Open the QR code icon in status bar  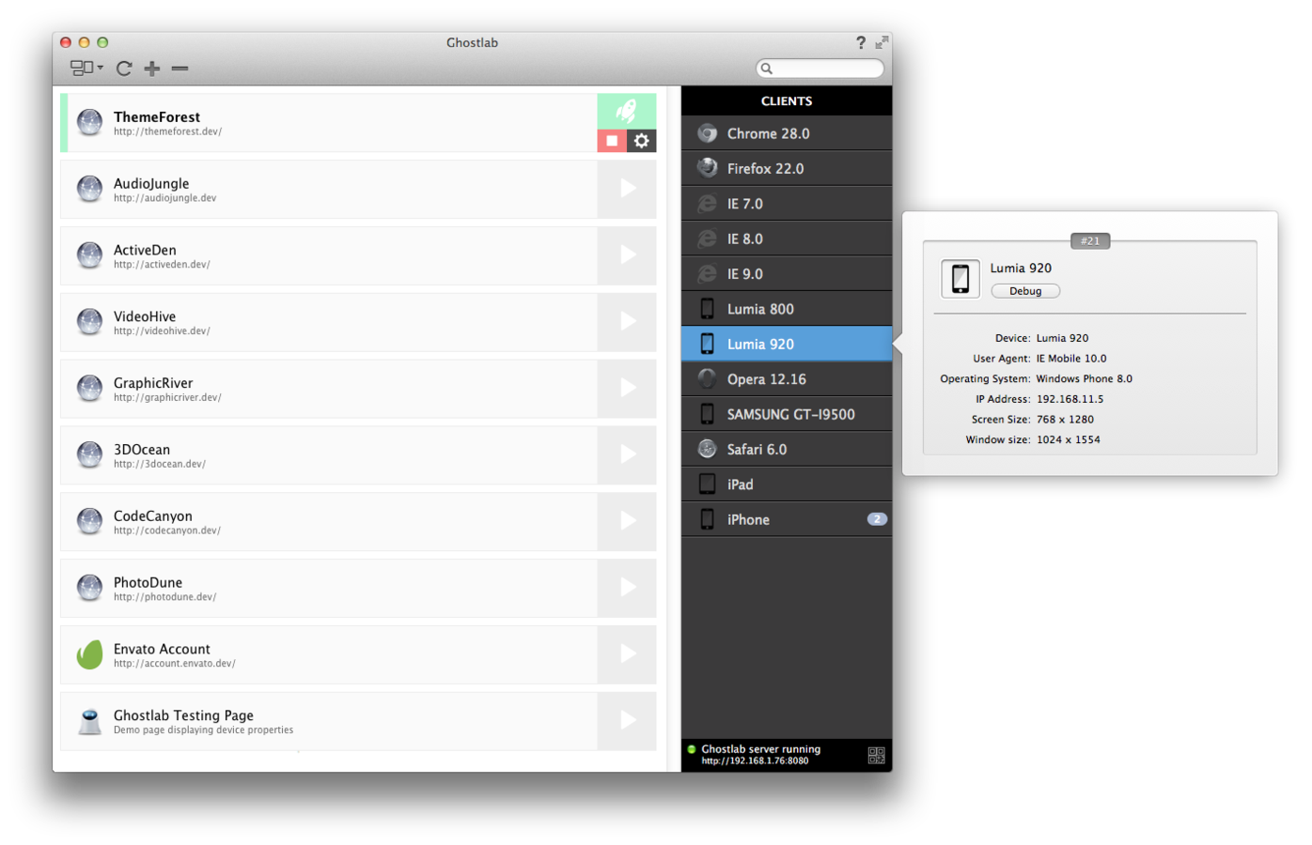(877, 756)
